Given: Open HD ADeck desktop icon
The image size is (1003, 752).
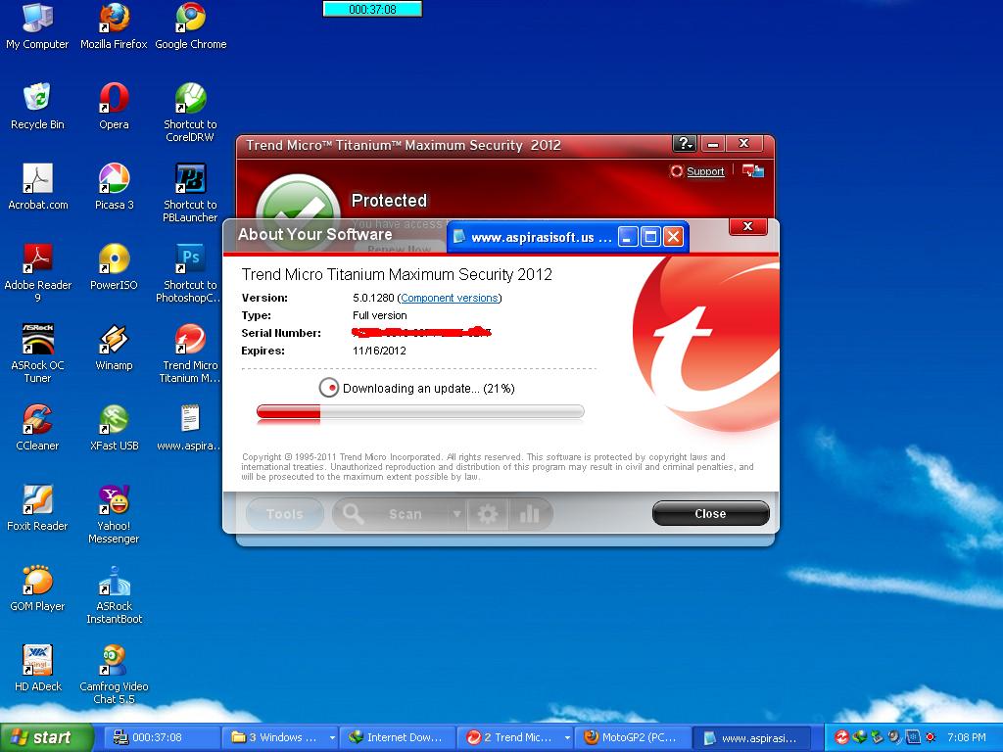Looking at the screenshot, I should pos(38,669).
